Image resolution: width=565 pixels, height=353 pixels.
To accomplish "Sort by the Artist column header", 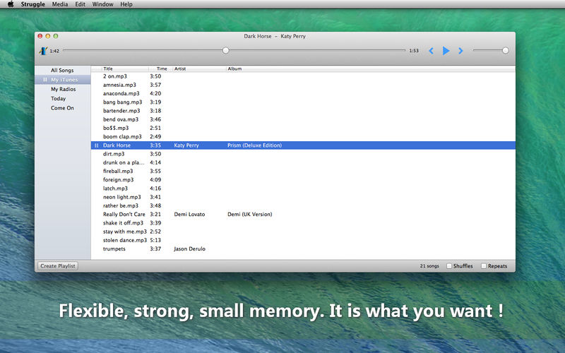I will 180,68.
